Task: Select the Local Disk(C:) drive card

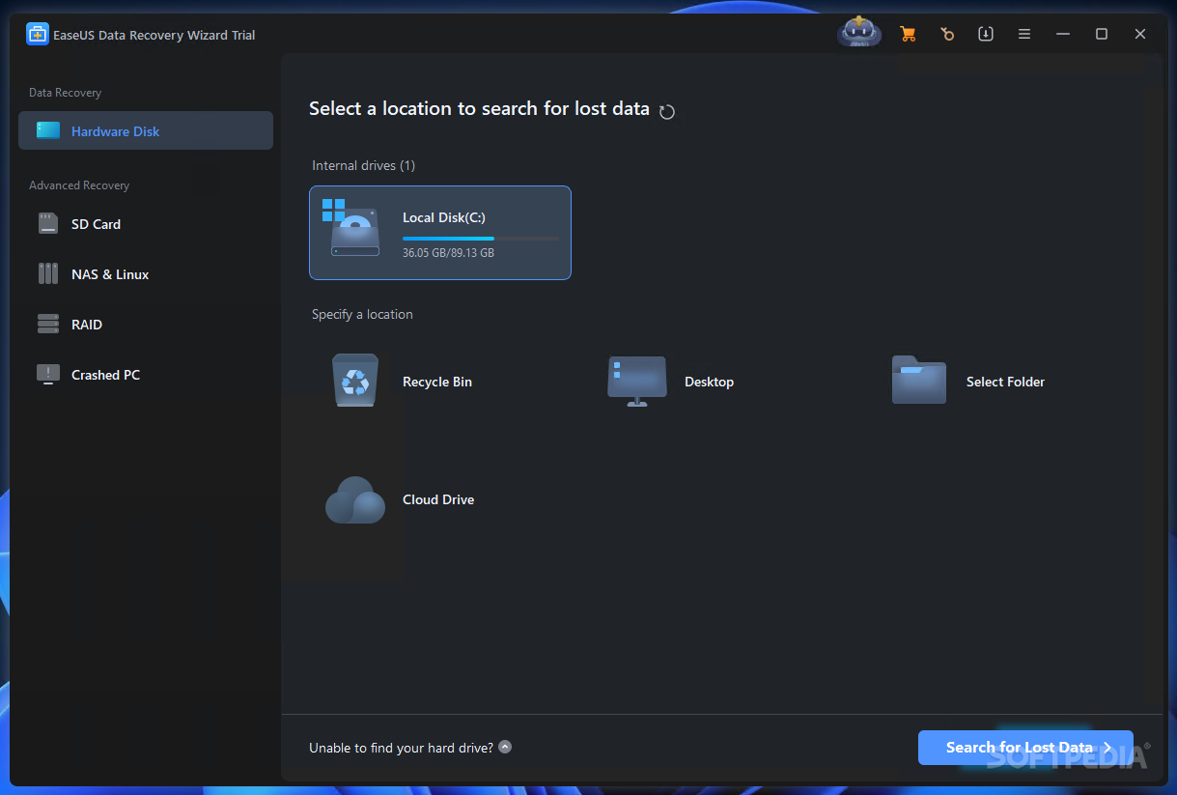Action: pyautogui.click(x=440, y=233)
